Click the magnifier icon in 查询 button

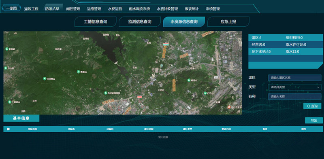click(x=309, y=106)
